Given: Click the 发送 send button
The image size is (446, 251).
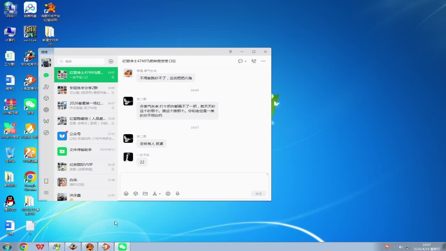Looking at the screenshot, I should (259, 193).
